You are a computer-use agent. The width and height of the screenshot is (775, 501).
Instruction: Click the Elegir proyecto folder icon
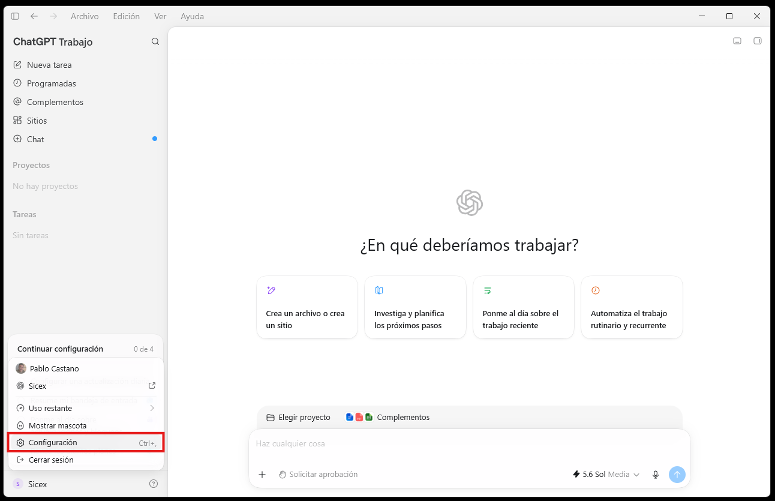coord(271,418)
